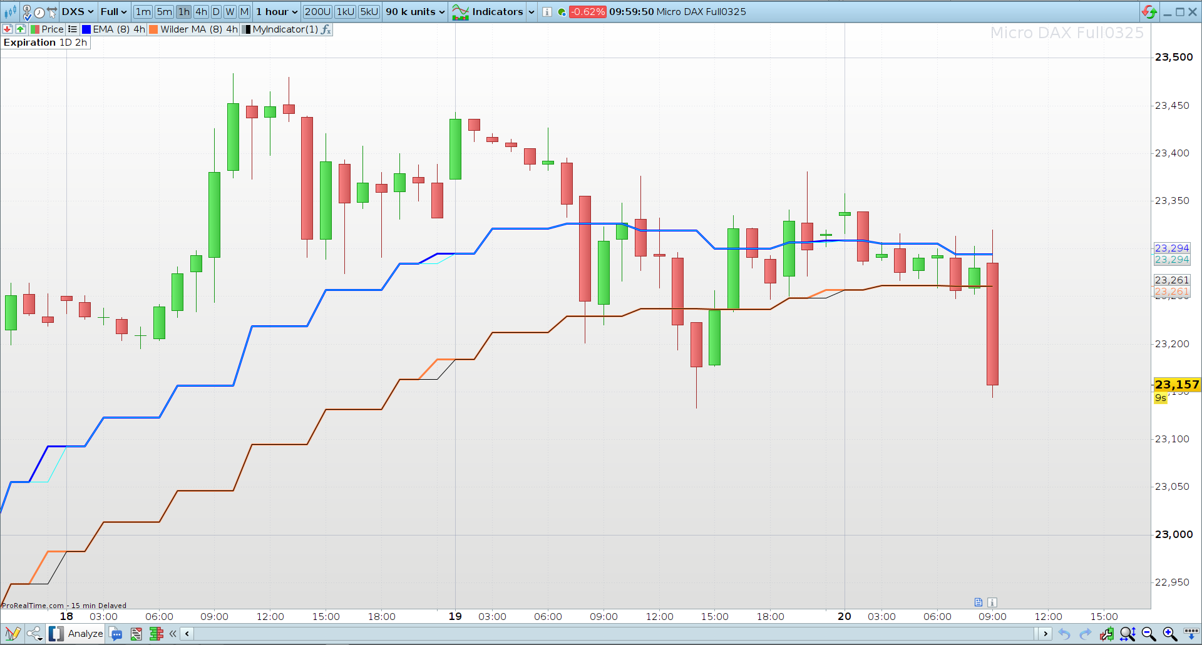1202x645 pixels.
Task: Click the green data status icon
Action: 562,12
